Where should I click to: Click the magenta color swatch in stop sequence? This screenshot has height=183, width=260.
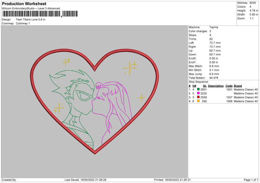click(x=198, y=93)
